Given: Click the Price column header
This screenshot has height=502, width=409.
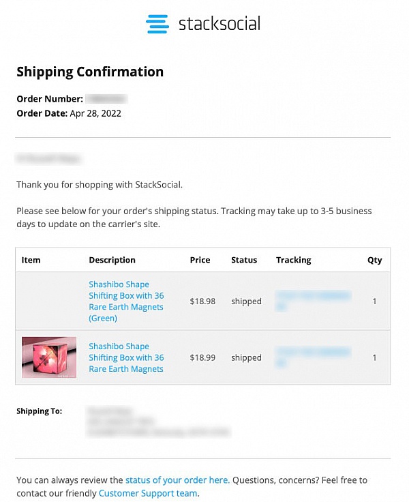Looking at the screenshot, I should (200, 260).
